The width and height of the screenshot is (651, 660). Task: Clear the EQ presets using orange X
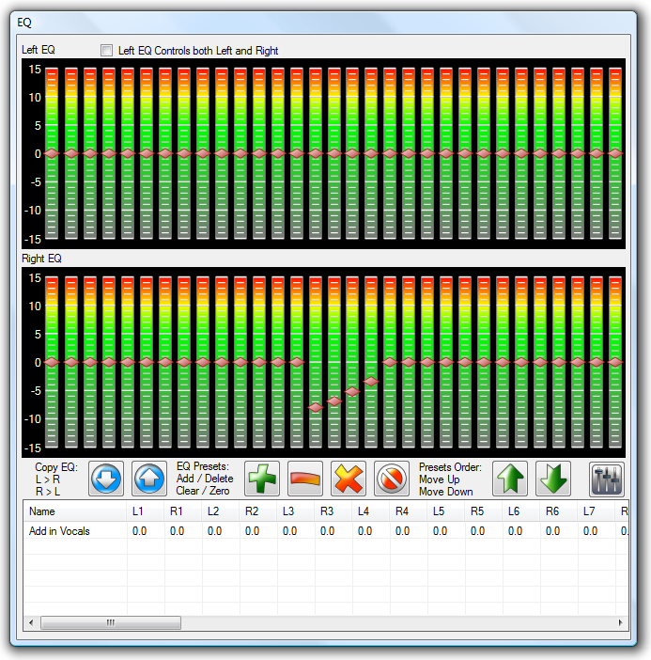click(x=349, y=479)
